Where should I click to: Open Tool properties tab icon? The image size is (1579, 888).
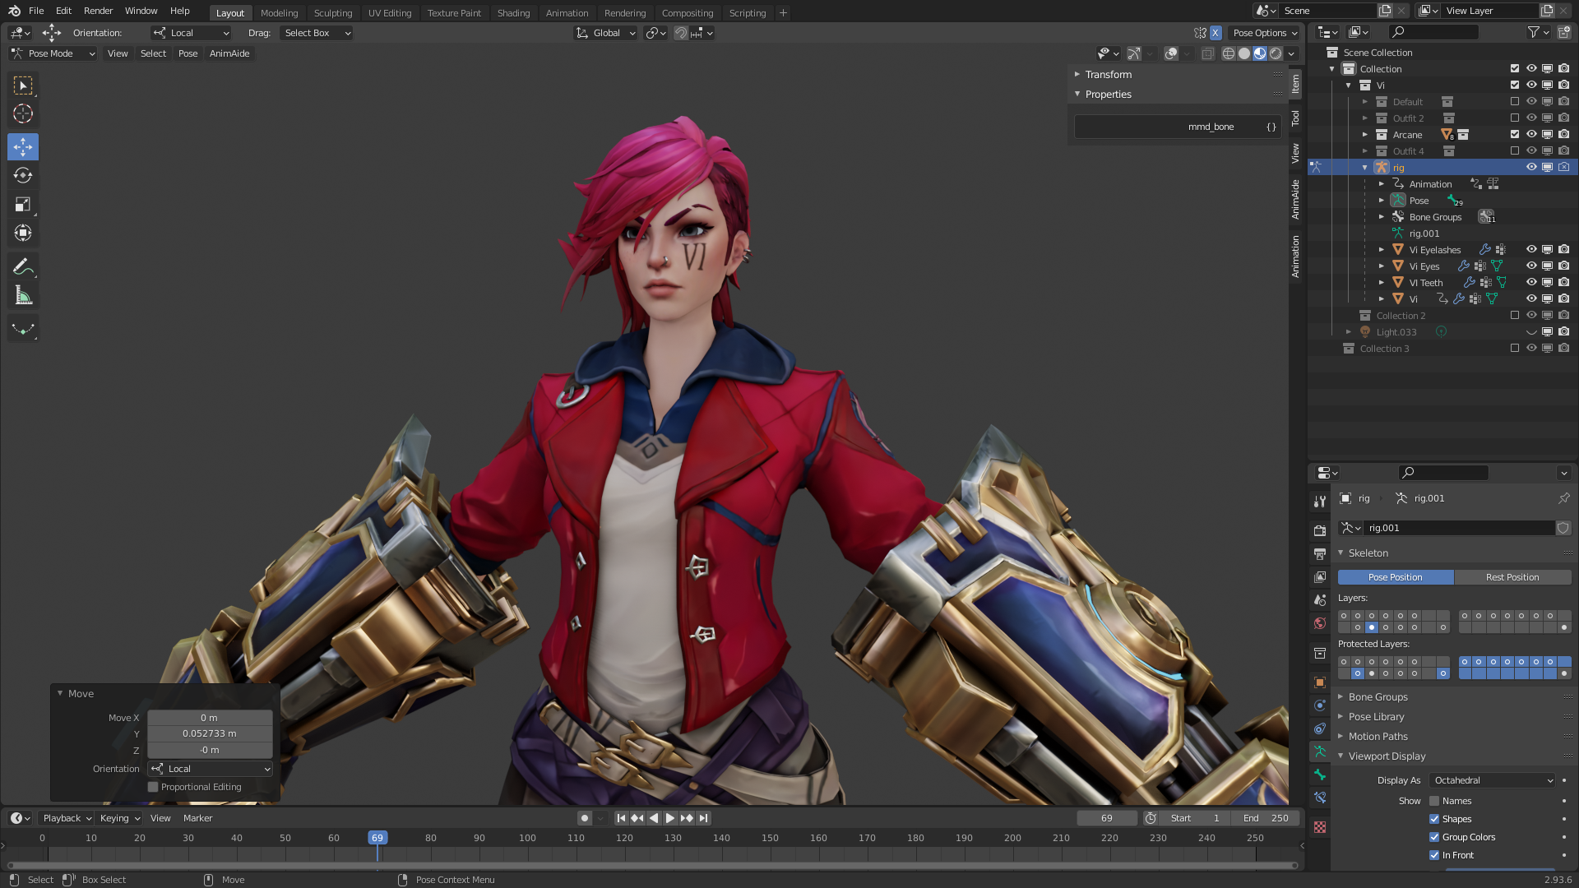pos(1320,502)
